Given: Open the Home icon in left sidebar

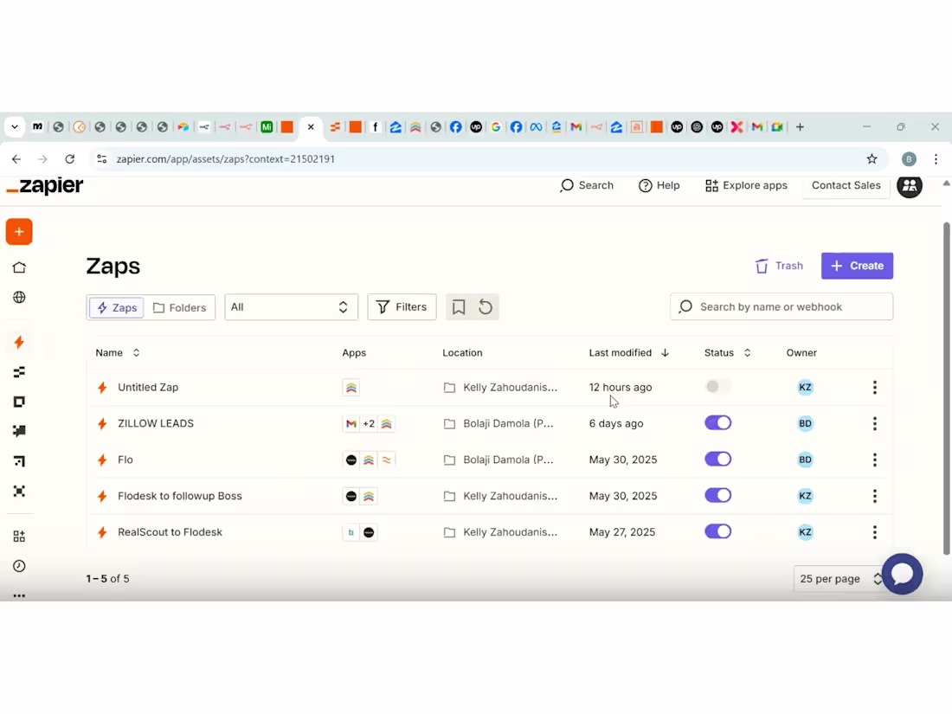Looking at the screenshot, I should coord(19,267).
